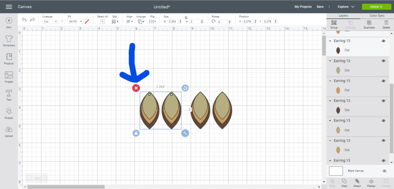
Task: Open the Arrange dropdown
Action: tap(141, 22)
